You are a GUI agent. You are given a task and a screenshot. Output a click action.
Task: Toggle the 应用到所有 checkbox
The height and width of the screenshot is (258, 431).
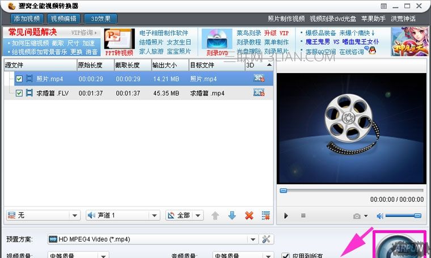click(286, 256)
